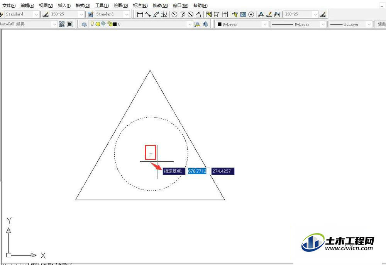Select the Arc length dimension tool
This screenshot has width=386, height=265.
[x=156, y=14]
